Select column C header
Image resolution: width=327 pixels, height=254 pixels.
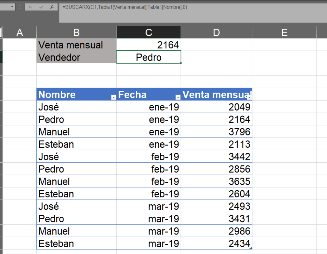148,32
